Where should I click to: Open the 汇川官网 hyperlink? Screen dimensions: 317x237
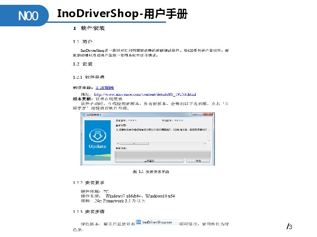coord(104,87)
